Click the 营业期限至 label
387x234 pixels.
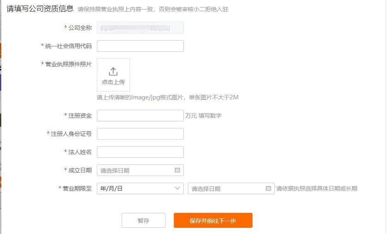[77, 188]
